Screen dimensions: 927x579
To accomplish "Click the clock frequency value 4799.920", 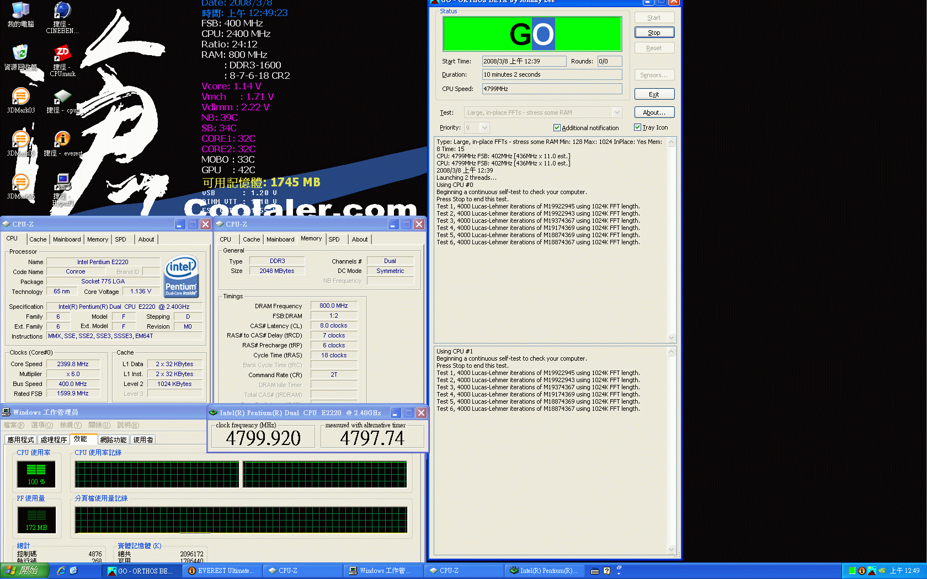I will (263, 438).
